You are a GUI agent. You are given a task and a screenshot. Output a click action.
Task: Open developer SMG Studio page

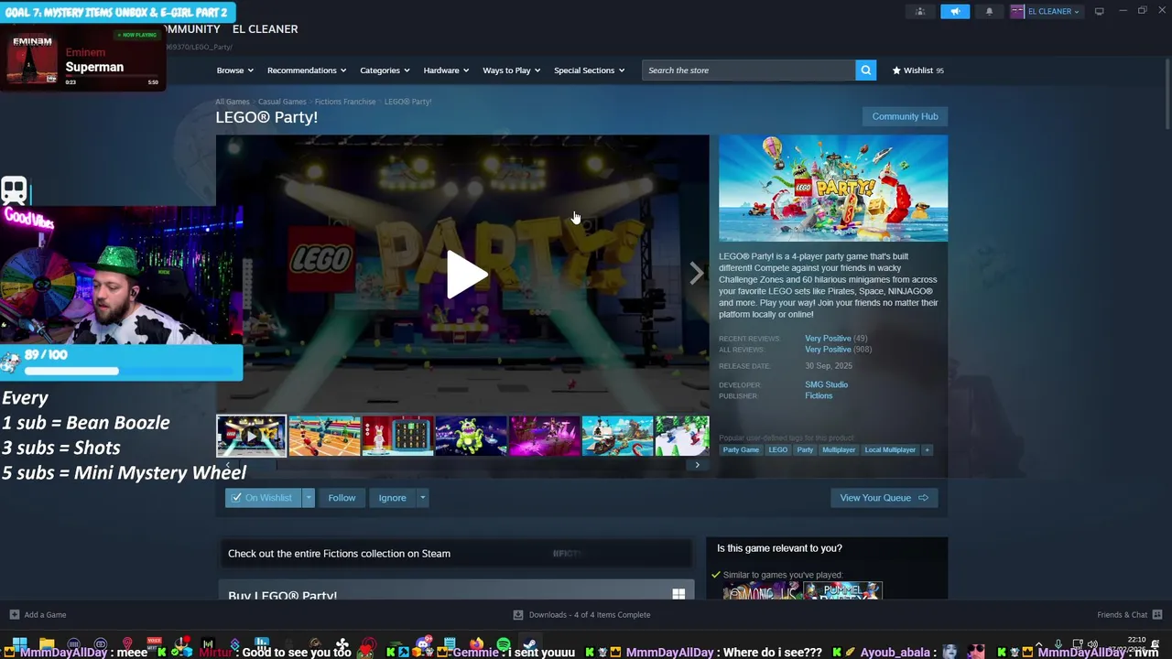pos(826,384)
